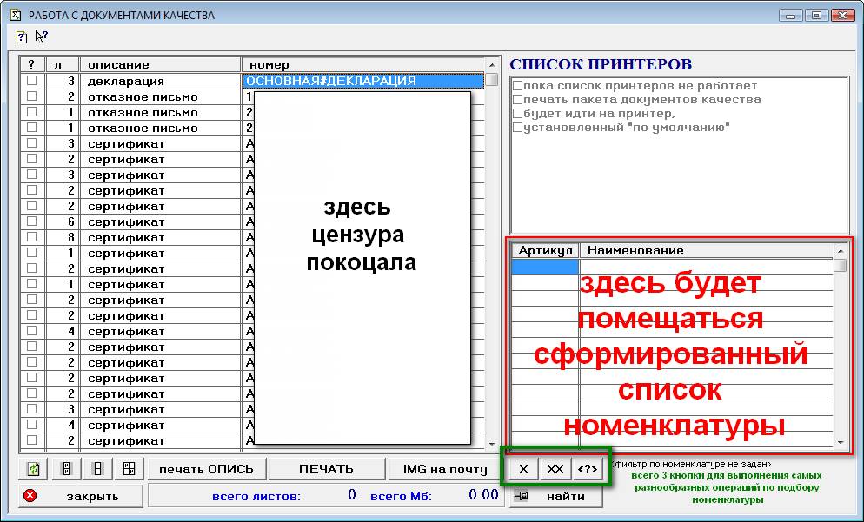Click 'фильтр по номенклатуре не задан' status text
Image resolution: width=864 pixels, height=522 pixels.
click(692, 464)
